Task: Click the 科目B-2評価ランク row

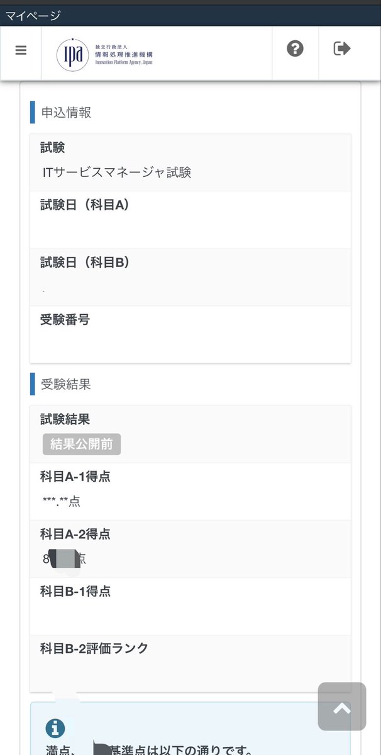Action: (190, 664)
